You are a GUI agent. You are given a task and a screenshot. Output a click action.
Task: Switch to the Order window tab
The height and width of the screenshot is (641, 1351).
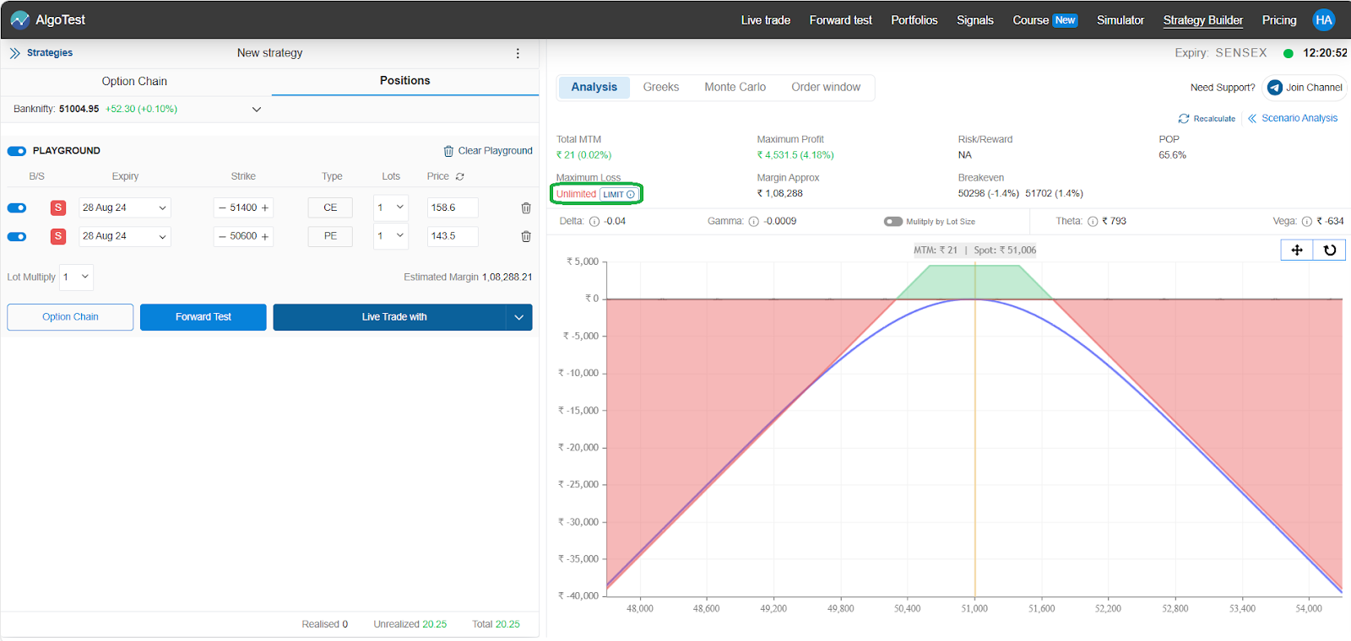click(x=826, y=87)
